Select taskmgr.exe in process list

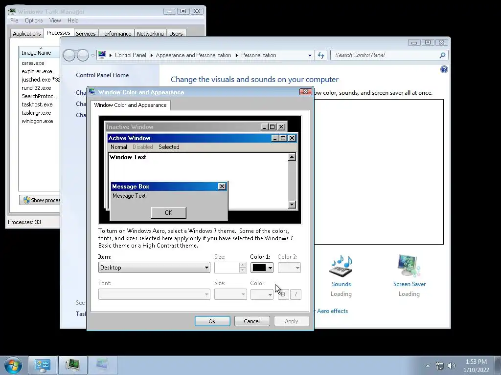pos(36,113)
